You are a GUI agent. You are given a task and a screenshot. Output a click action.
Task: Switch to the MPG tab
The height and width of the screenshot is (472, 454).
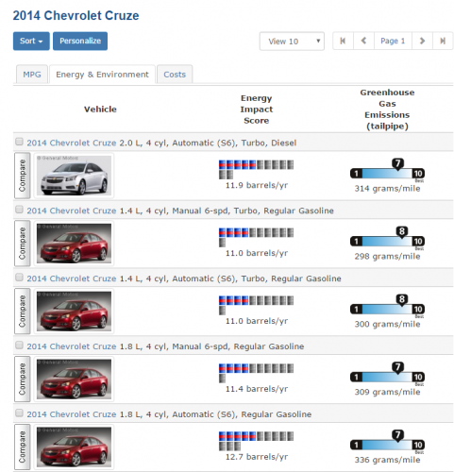32,75
